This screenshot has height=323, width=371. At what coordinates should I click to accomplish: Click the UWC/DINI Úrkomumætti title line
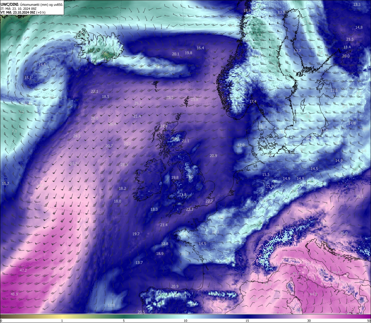(x=32, y=5)
